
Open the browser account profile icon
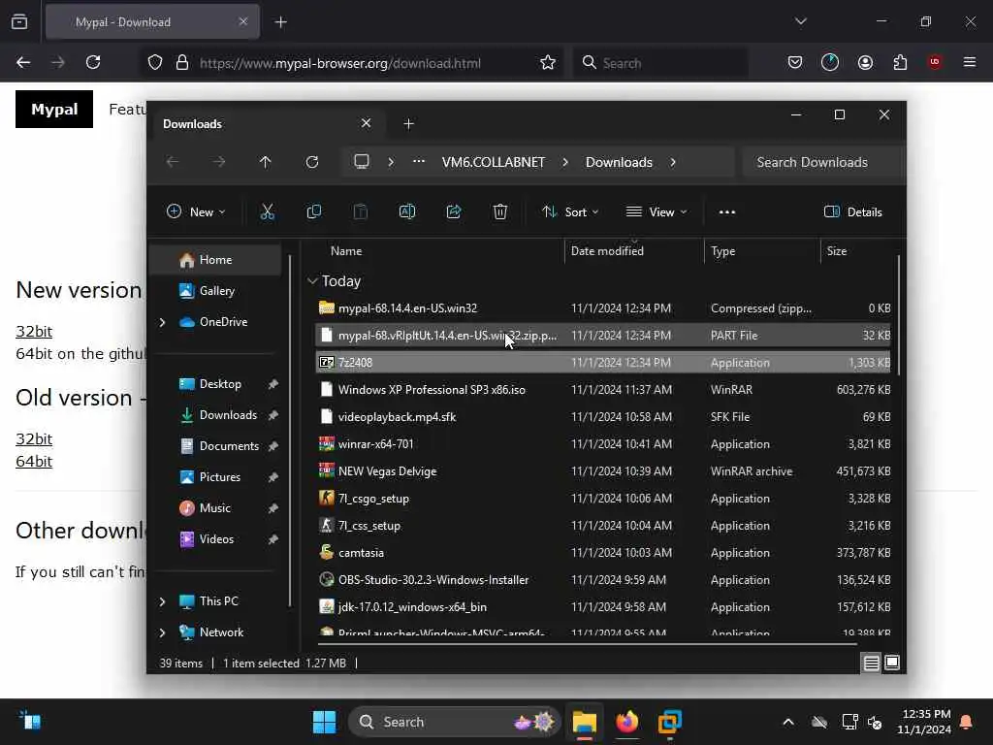click(865, 62)
